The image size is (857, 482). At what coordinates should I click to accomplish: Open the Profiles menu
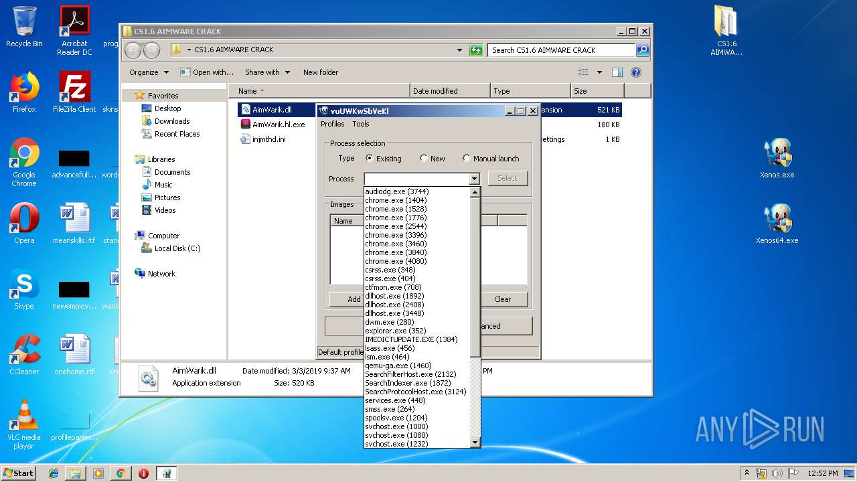point(333,124)
